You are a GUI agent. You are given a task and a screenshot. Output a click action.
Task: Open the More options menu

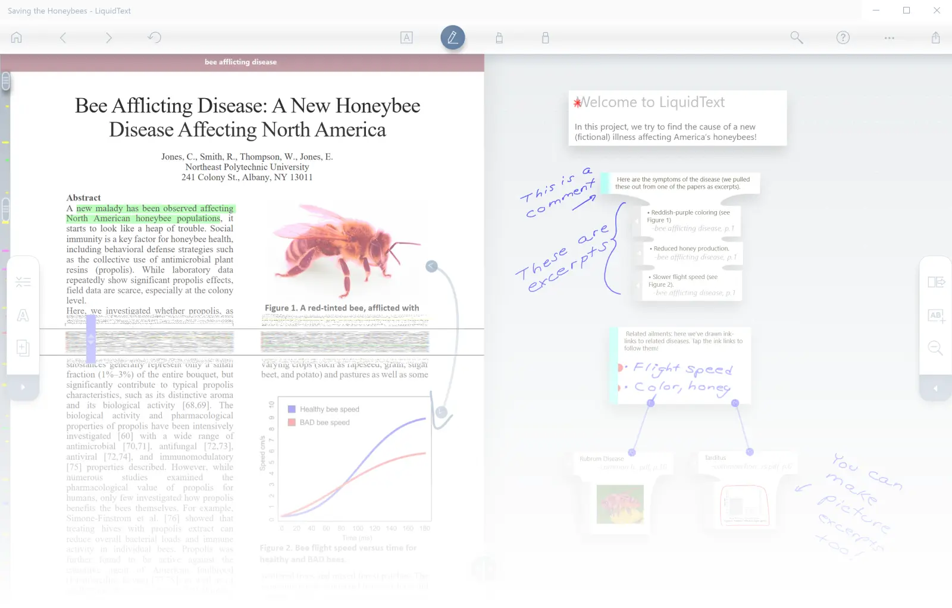888,37
